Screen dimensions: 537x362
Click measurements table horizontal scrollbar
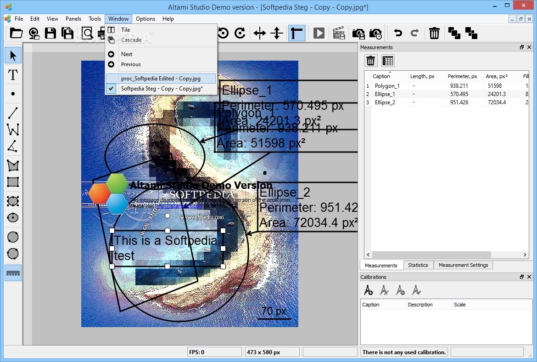tap(431, 255)
